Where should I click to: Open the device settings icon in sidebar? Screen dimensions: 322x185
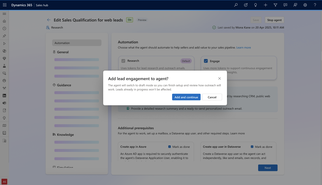click(x=4, y=73)
